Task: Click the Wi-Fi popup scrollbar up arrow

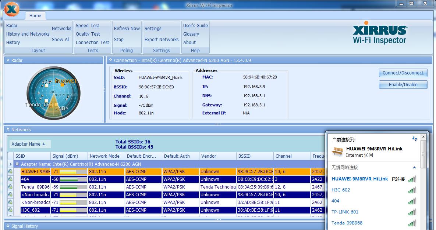Action: pos(423,137)
